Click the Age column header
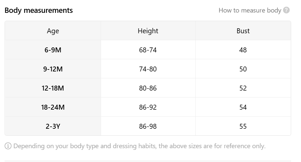The image size is (301, 162). (x=53, y=31)
